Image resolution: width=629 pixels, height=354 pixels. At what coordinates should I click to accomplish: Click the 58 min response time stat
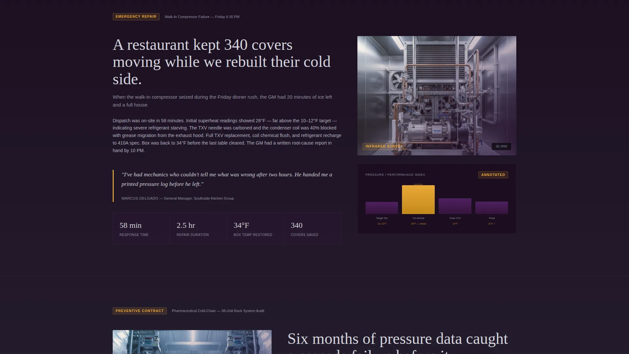coord(141,228)
